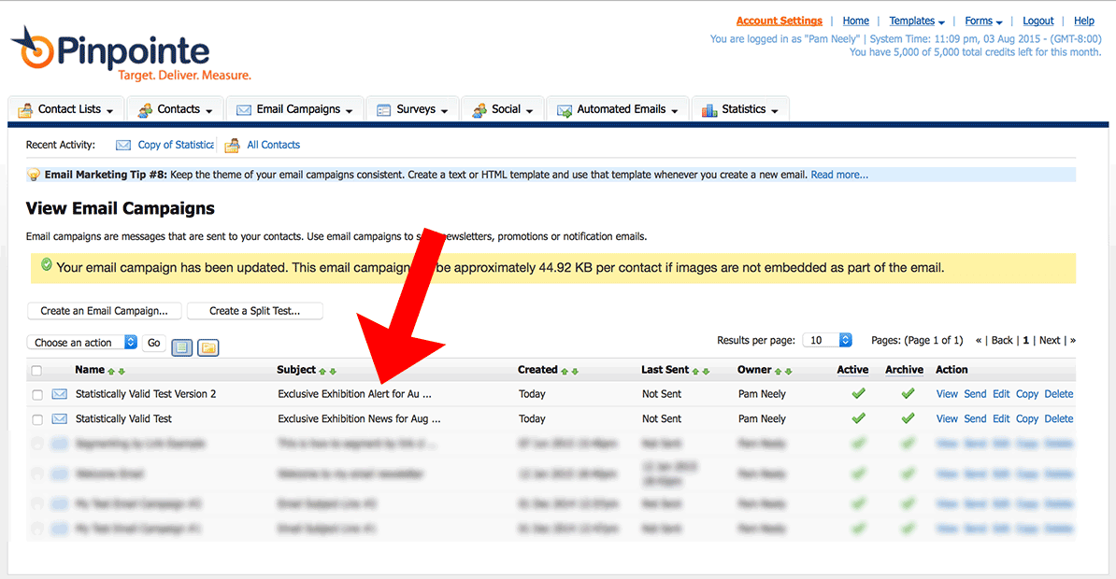Copy the Statistically Valid Test campaign
The image size is (1116, 579).
click(1027, 418)
